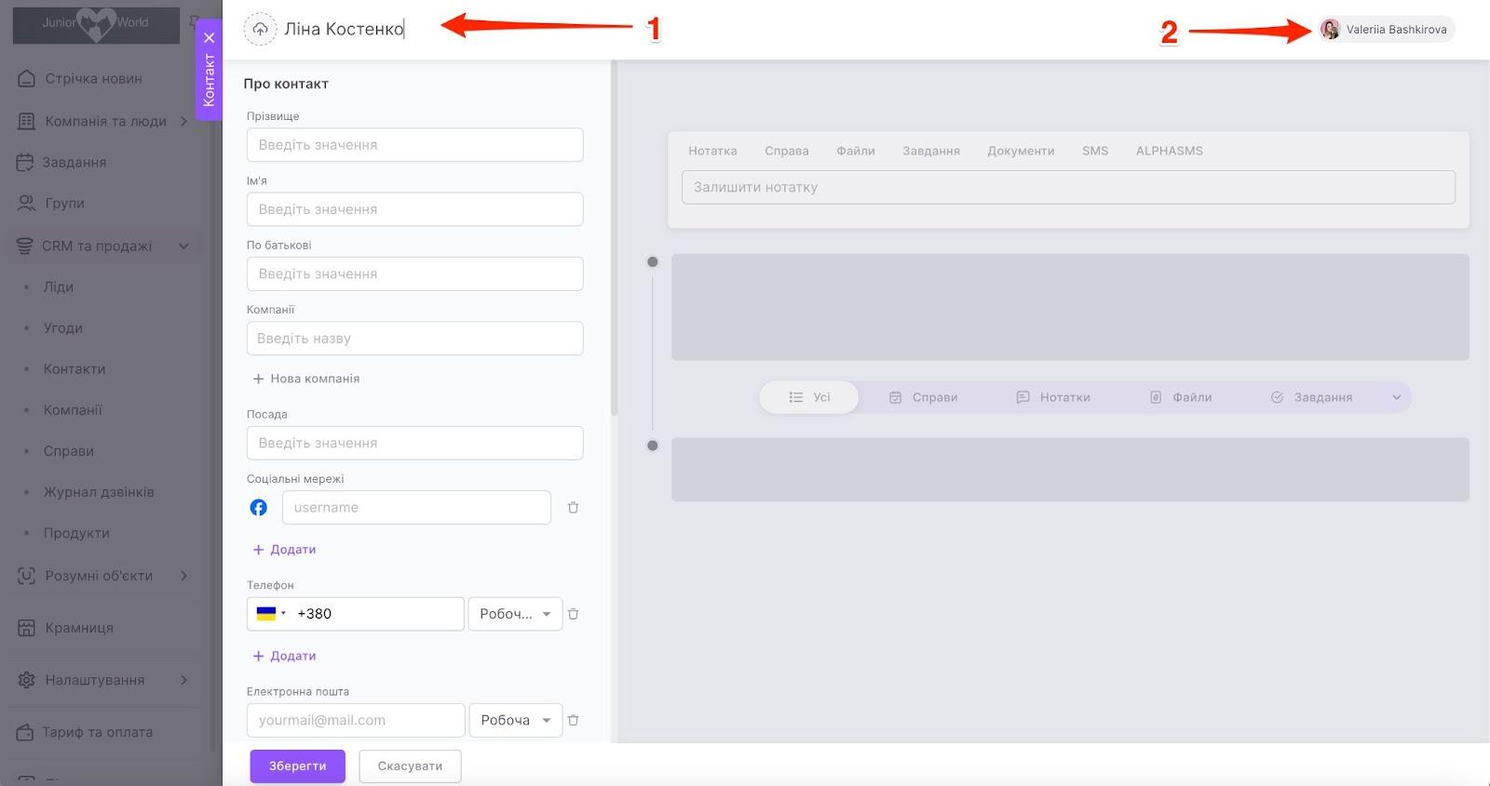Filter timeline by Завдання

(1311, 397)
